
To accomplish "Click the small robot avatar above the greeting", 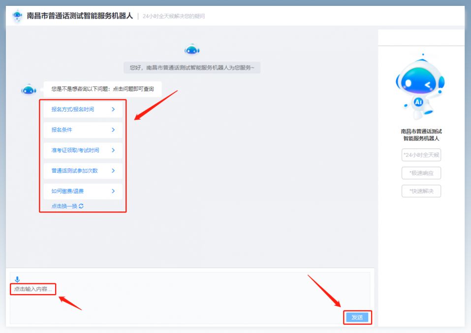I will (192, 50).
